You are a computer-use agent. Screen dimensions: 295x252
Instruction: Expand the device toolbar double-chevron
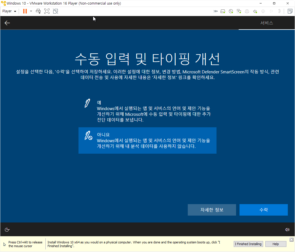coord(215,11)
